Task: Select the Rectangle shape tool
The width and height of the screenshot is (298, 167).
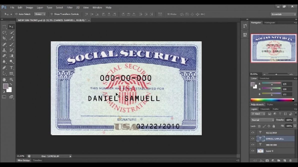Action: [11, 74]
